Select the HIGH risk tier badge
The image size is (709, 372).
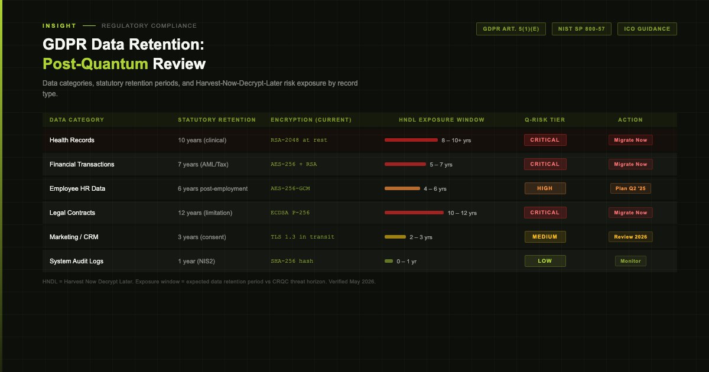click(545, 188)
